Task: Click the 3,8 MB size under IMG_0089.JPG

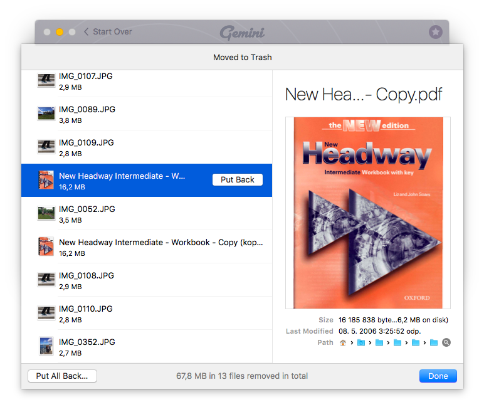Action: click(x=70, y=120)
